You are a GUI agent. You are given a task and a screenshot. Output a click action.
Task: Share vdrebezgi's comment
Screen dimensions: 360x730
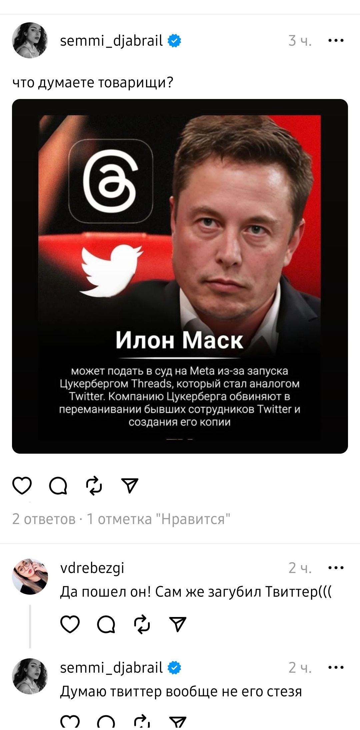(178, 624)
